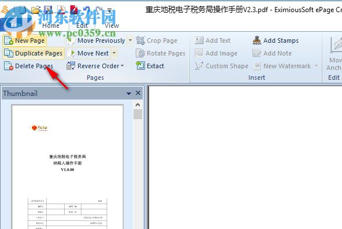Click the Duplicate Pages icon

[8, 53]
